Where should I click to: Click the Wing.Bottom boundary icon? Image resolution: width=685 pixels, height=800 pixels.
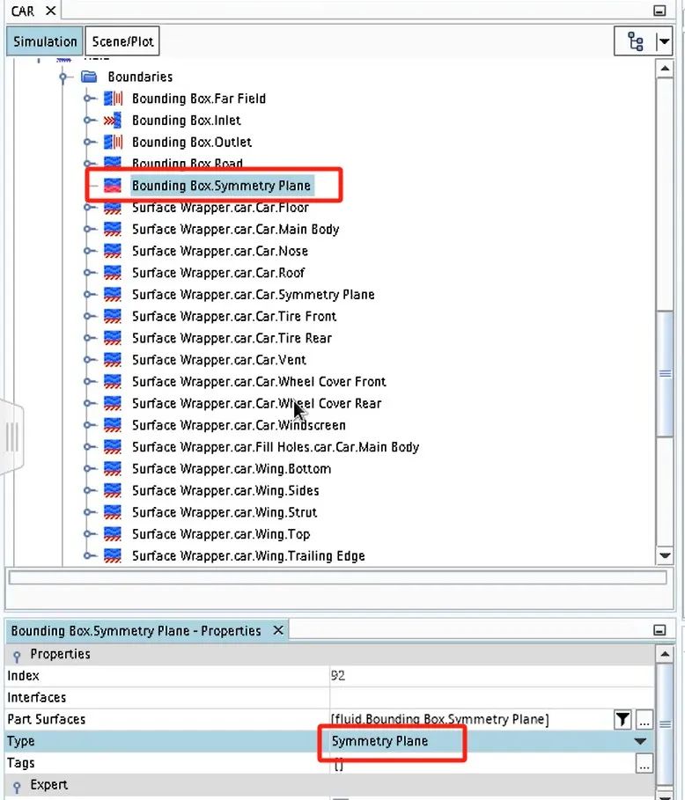click(113, 469)
